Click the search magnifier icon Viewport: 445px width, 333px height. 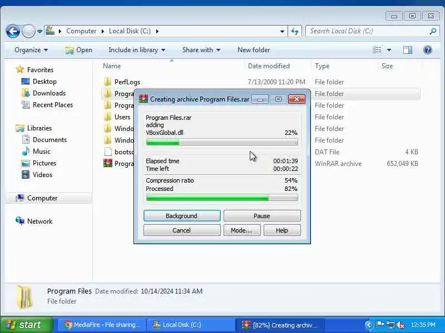point(433,31)
